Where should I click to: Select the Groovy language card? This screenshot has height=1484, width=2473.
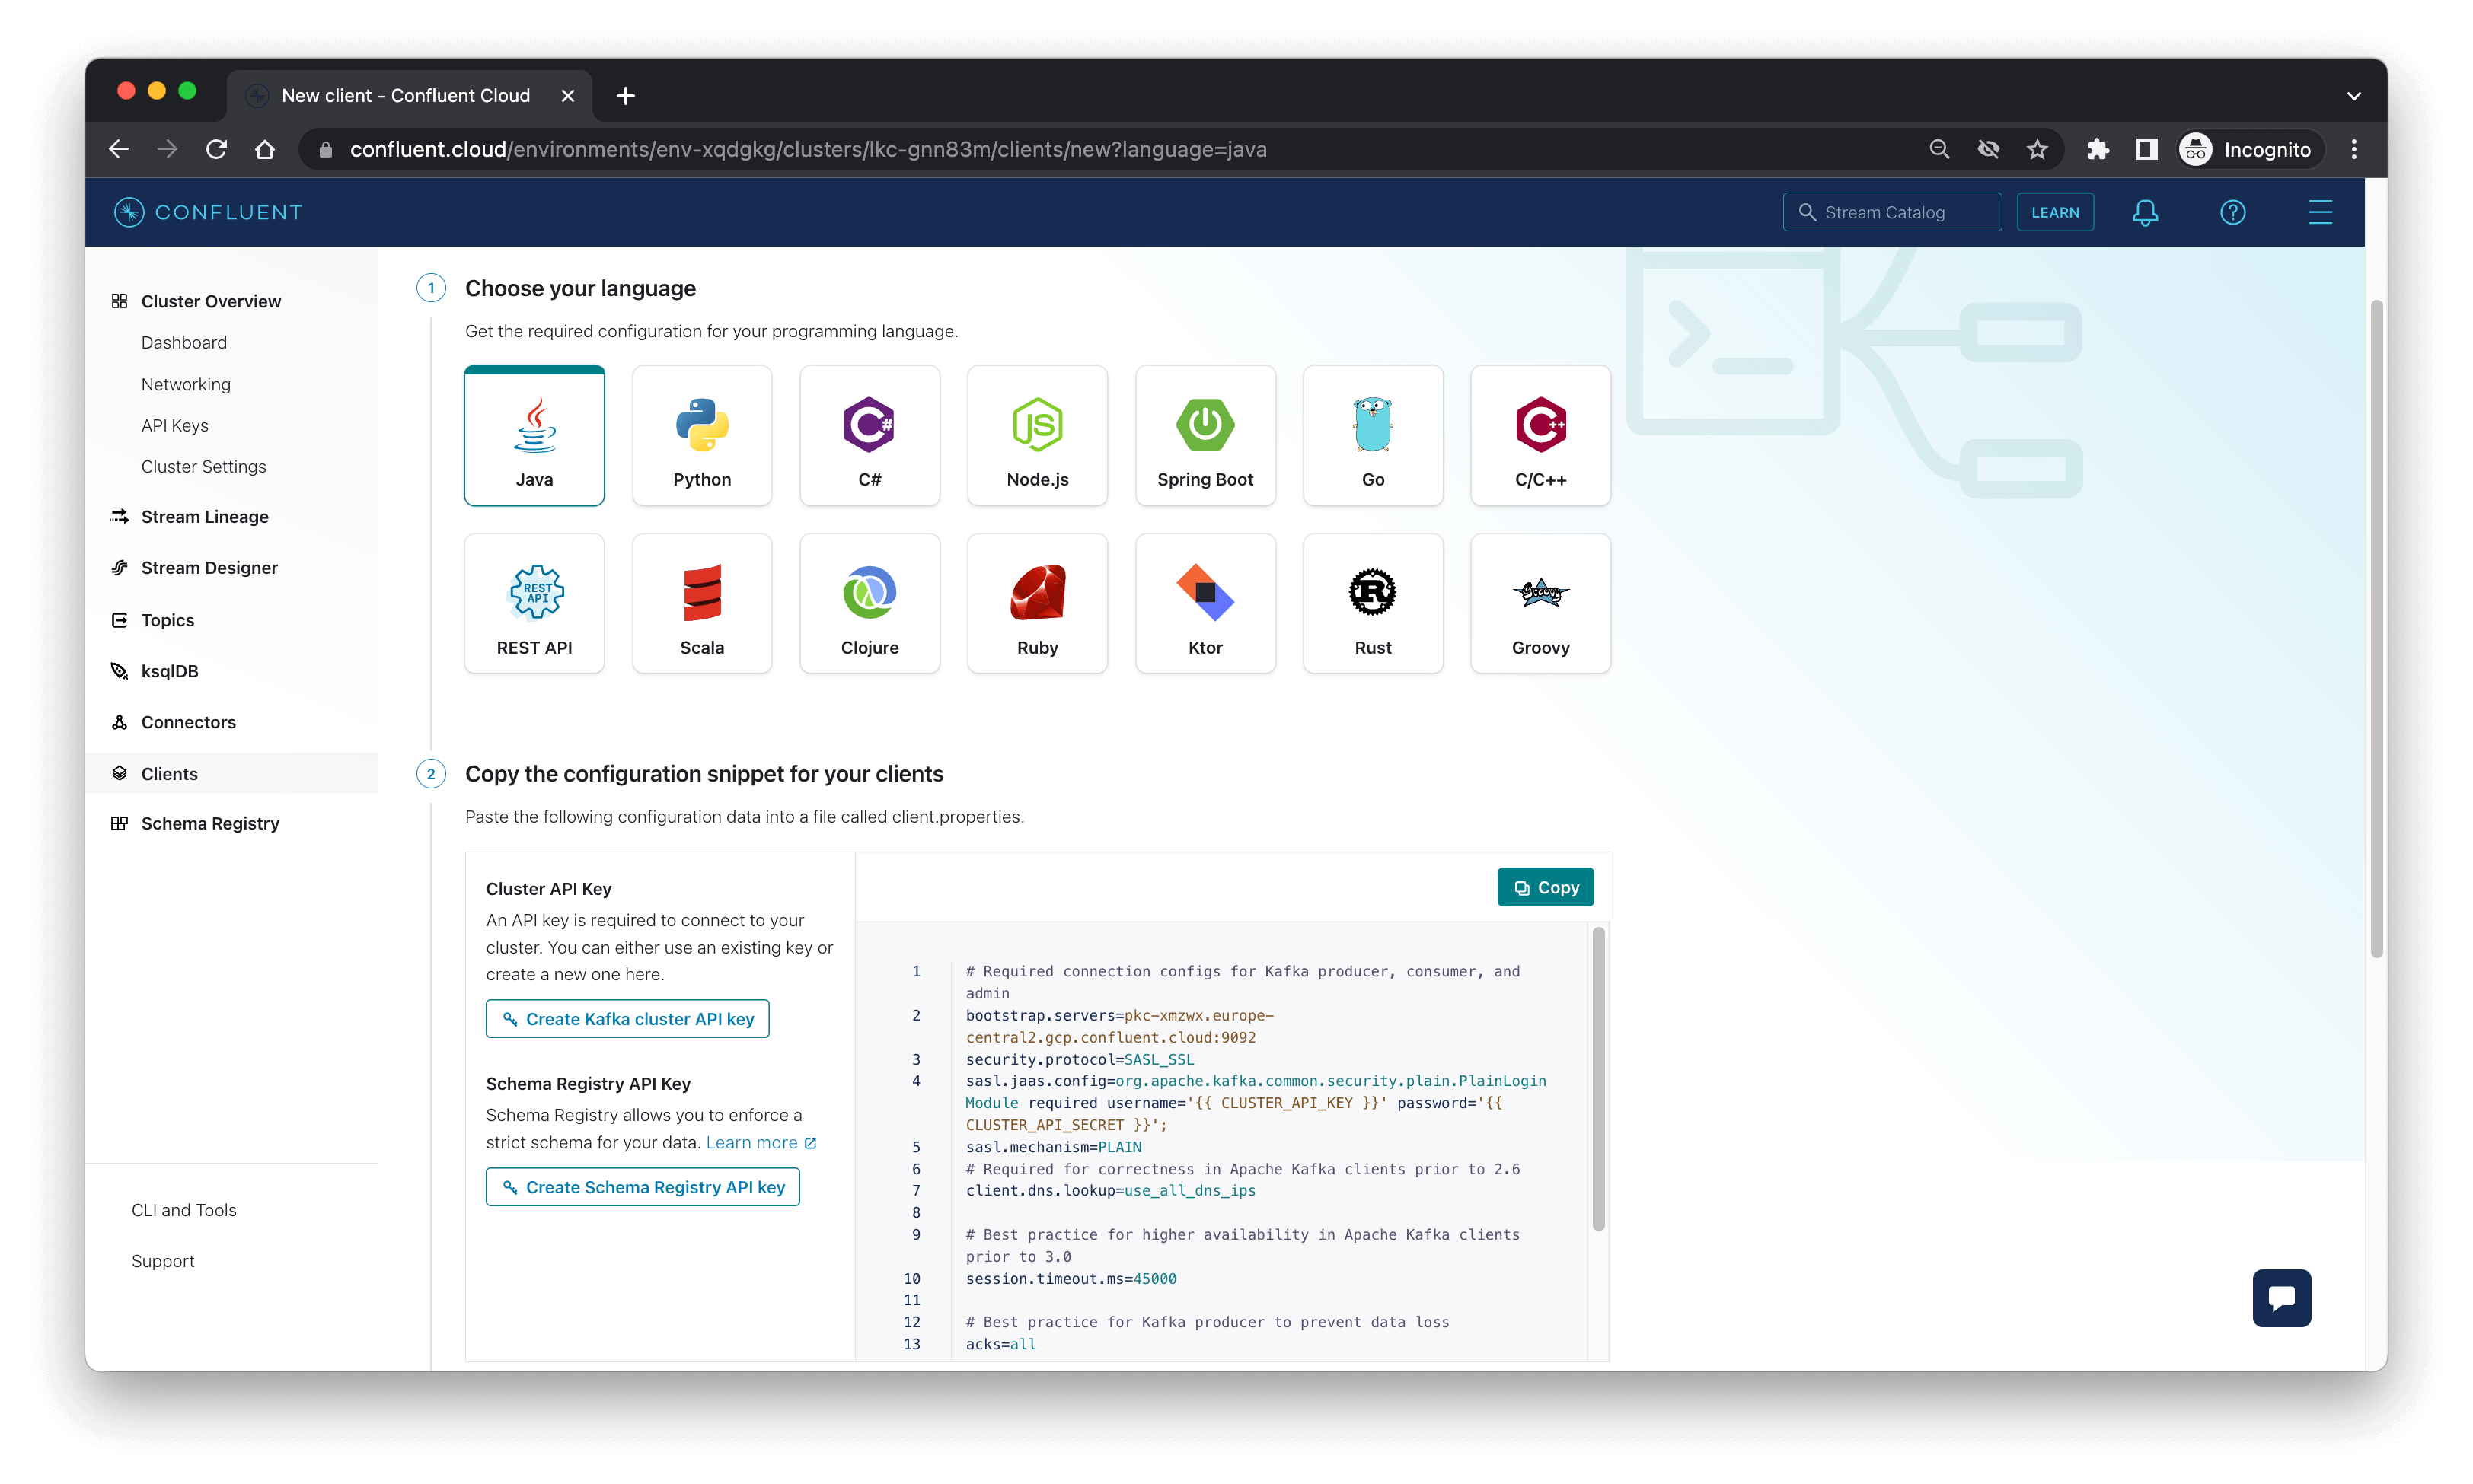click(1540, 603)
